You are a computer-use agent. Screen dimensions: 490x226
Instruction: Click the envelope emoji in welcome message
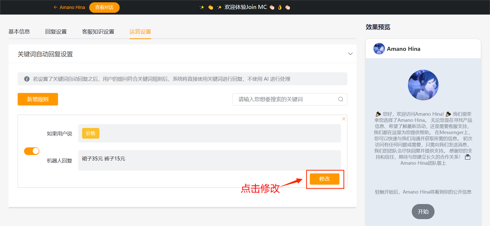tap(468, 157)
